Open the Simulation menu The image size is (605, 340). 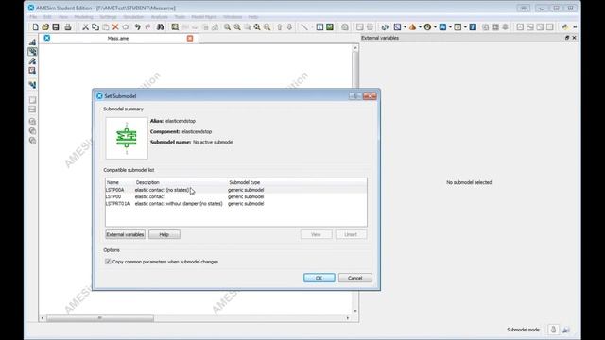[x=133, y=17]
